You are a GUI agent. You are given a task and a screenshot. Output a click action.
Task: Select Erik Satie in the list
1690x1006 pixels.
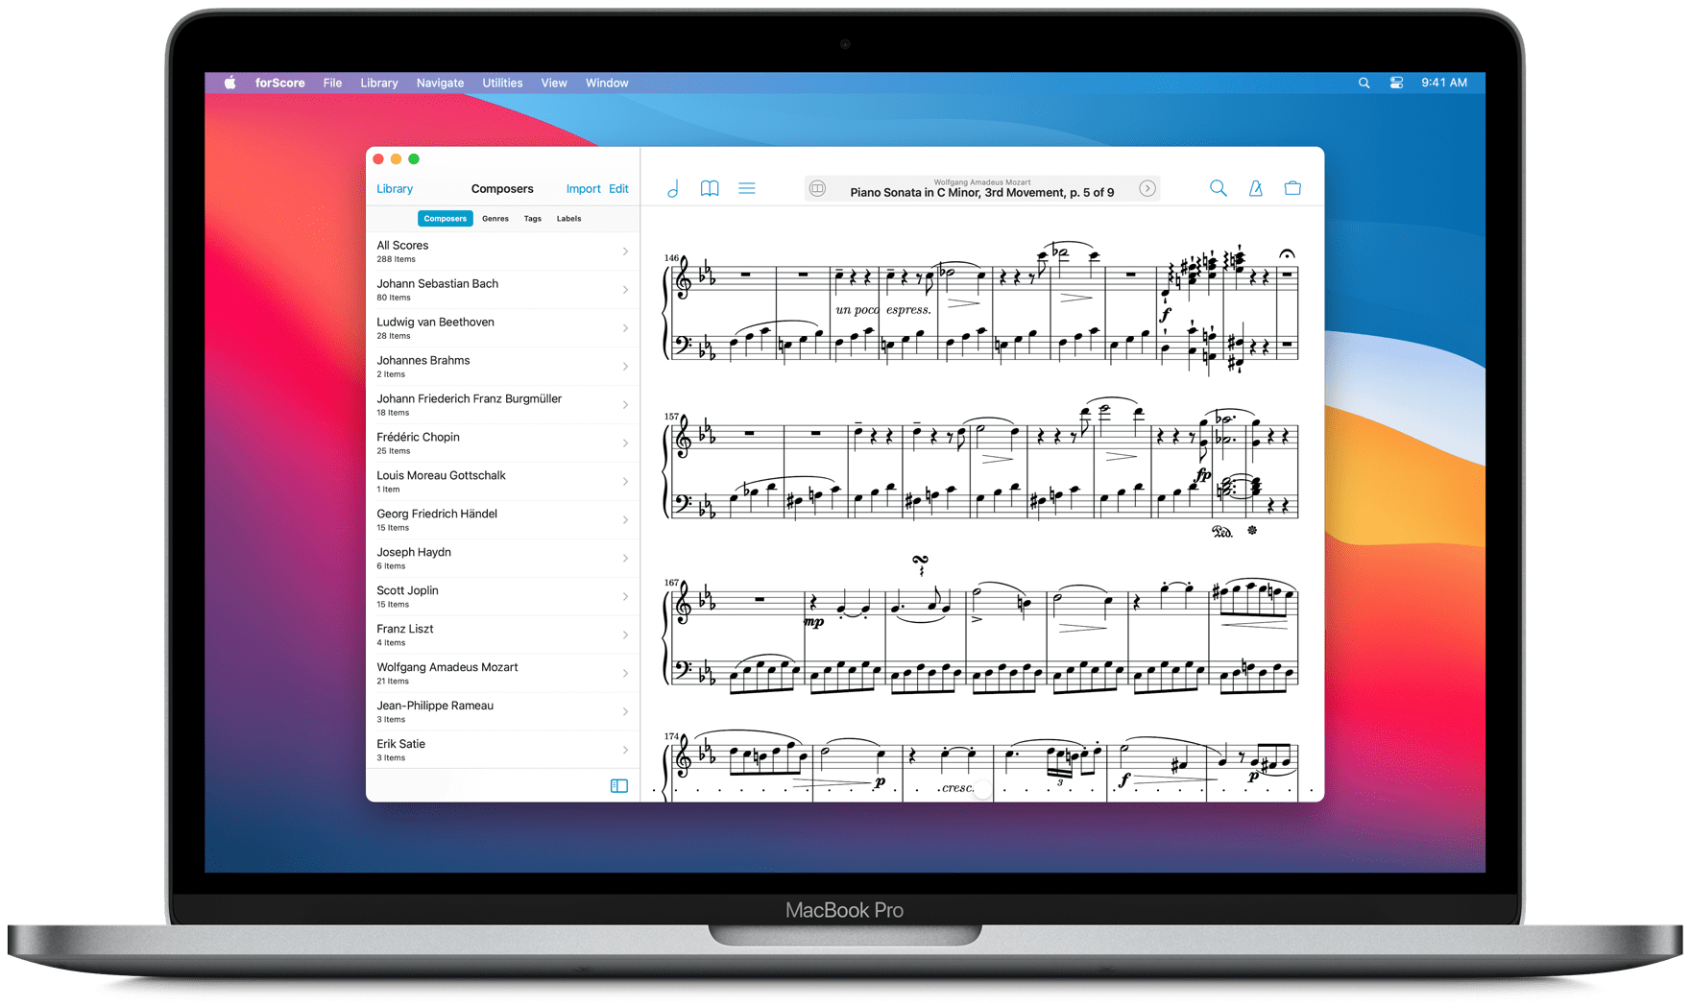click(x=502, y=751)
